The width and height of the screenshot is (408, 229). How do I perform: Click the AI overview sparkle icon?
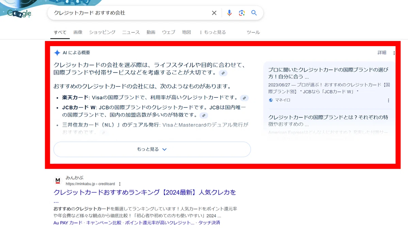click(57, 53)
